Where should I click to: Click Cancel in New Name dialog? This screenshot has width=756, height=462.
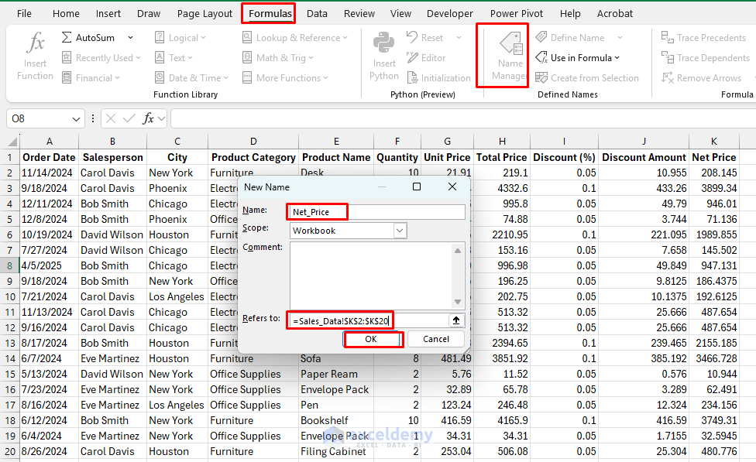[436, 339]
